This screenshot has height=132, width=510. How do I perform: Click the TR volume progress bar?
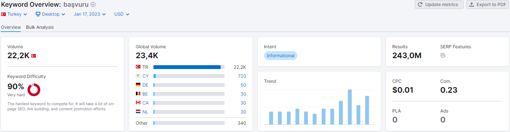click(189, 67)
